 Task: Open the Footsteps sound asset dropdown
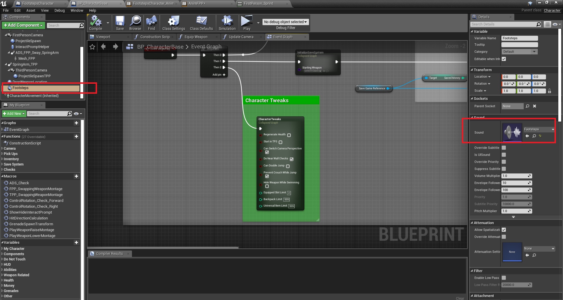click(x=539, y=129)
